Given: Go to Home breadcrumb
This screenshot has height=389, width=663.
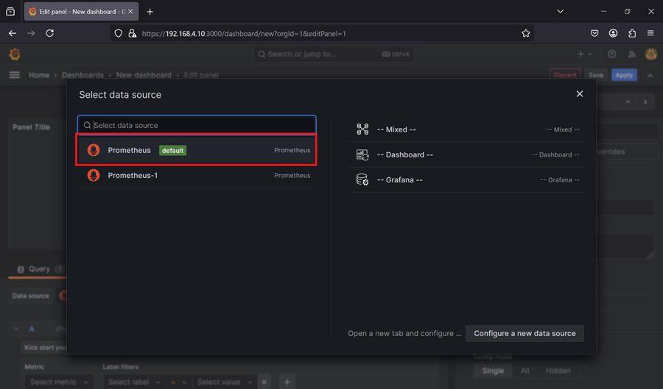Looking at the screenshot, I should pyautogui.click(x=39, y=75).
